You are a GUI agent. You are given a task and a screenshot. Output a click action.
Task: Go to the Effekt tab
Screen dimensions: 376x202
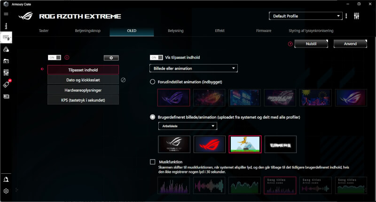(x=219, y=31)
